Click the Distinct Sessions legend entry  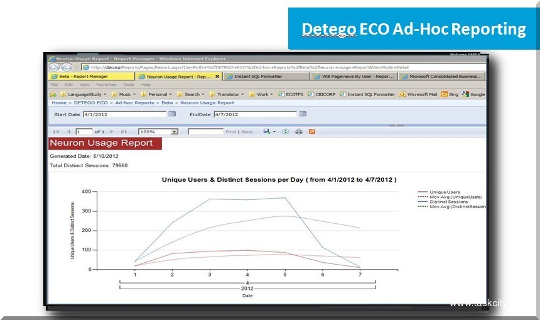pyautogui.click(x=443, y=202)
